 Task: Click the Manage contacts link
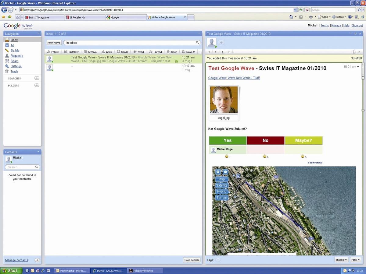tap(16, 260)
